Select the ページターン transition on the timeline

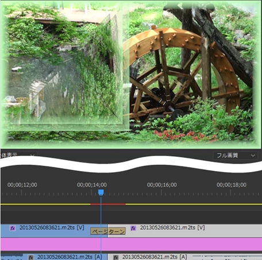(x=108, y=231)
